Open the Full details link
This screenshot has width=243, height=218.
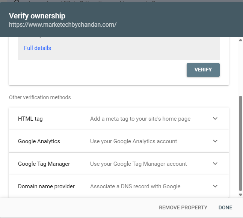[x=38, y=48]
